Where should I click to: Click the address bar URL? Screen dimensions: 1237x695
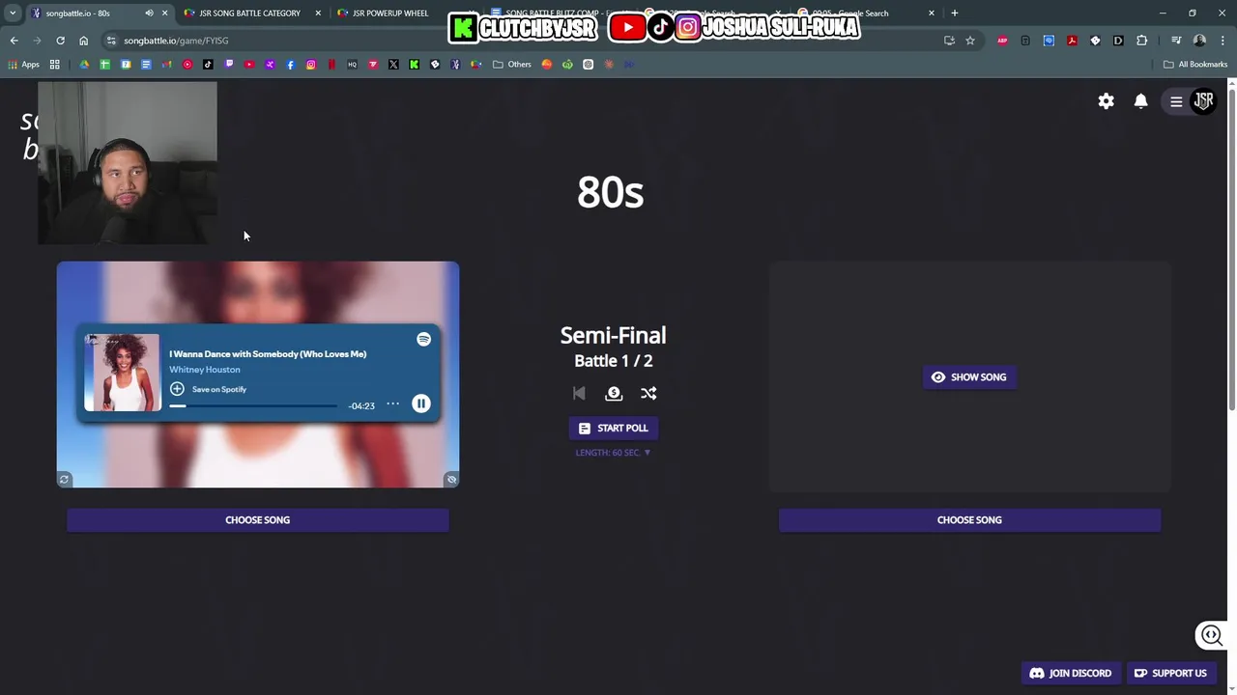tap(176, 41)
